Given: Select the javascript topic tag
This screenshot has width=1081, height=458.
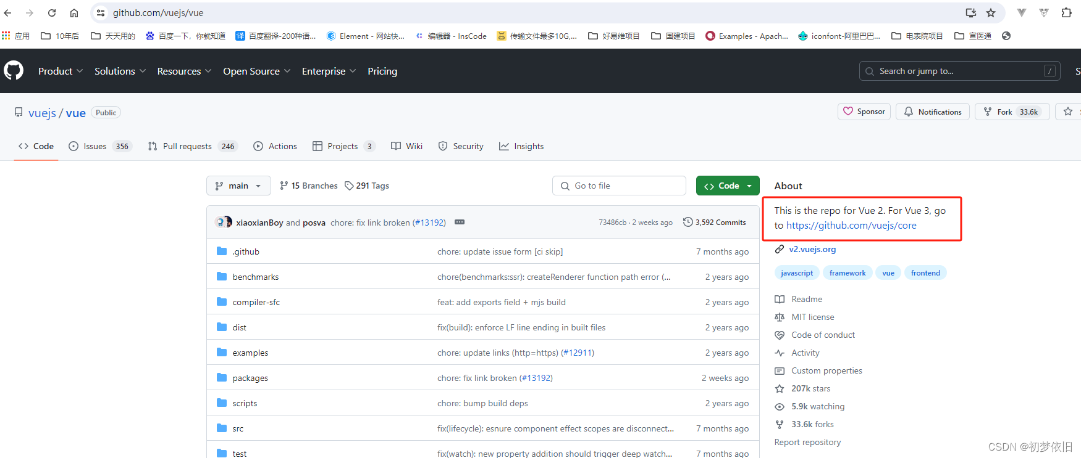Looking at the screenshot, I should coord(797,273).
